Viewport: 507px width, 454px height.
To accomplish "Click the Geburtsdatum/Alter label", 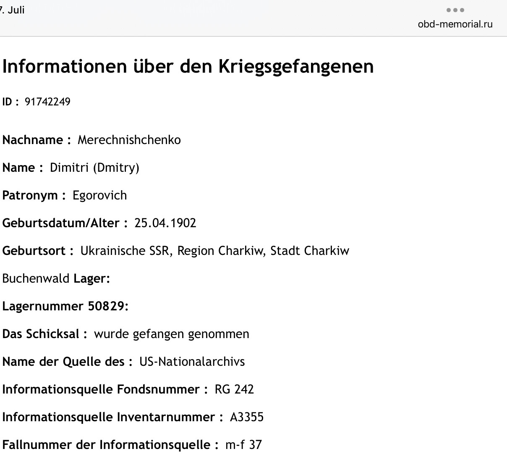I will point(65,223).
